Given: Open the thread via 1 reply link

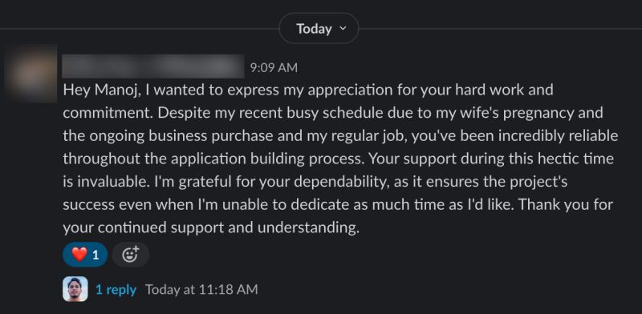Looking at the screenshot, I should pyautogui.click(x=116, y=290).
